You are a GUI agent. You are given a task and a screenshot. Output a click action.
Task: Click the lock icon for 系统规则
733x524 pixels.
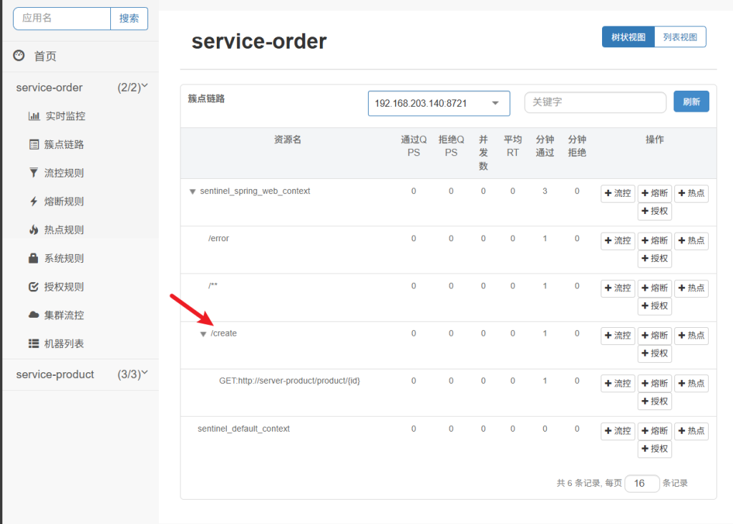[x=34, y=258]
